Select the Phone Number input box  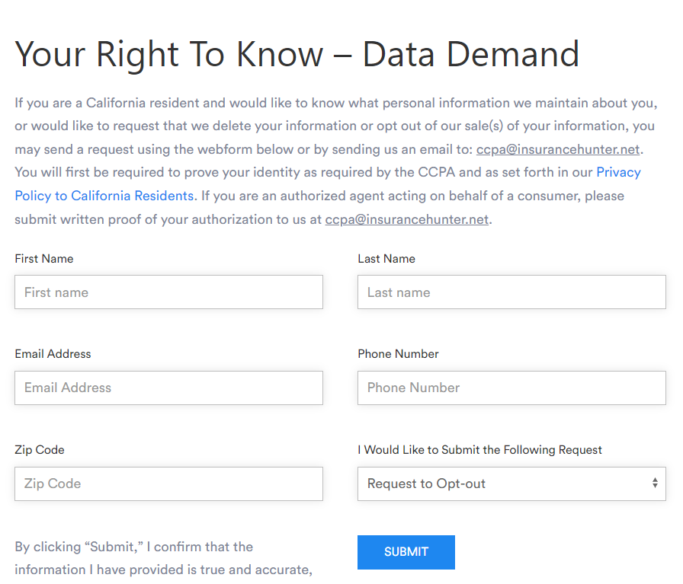coord(511,388)
